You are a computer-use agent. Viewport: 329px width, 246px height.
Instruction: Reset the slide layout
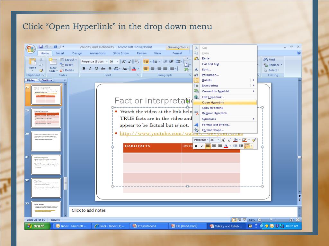tap(67, 65)
